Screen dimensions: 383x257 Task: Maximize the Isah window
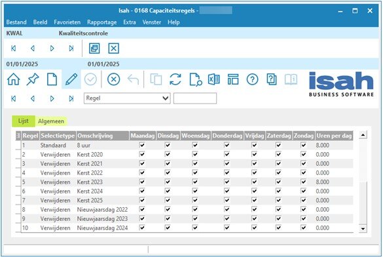pos(355,10)
